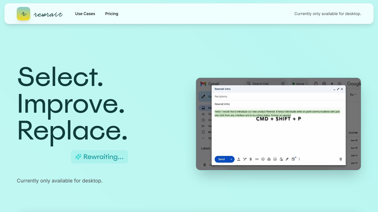Open the send options arrow beside Send

(231, 159)
